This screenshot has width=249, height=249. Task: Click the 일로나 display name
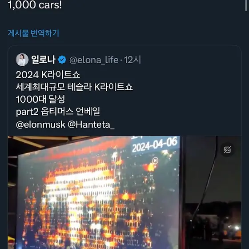point(43,60)
